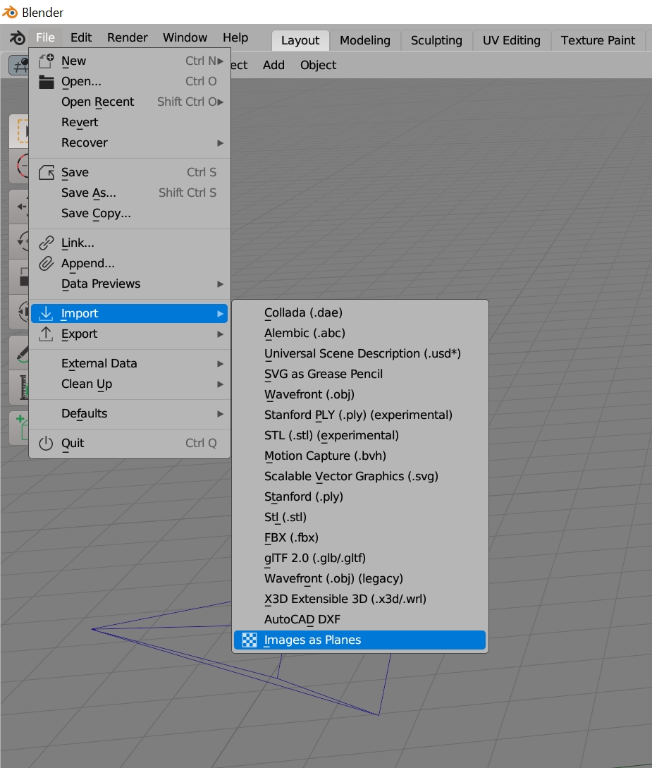Import Motion Capture (.bvh)

pyautogui.click(x=359, y=456)
